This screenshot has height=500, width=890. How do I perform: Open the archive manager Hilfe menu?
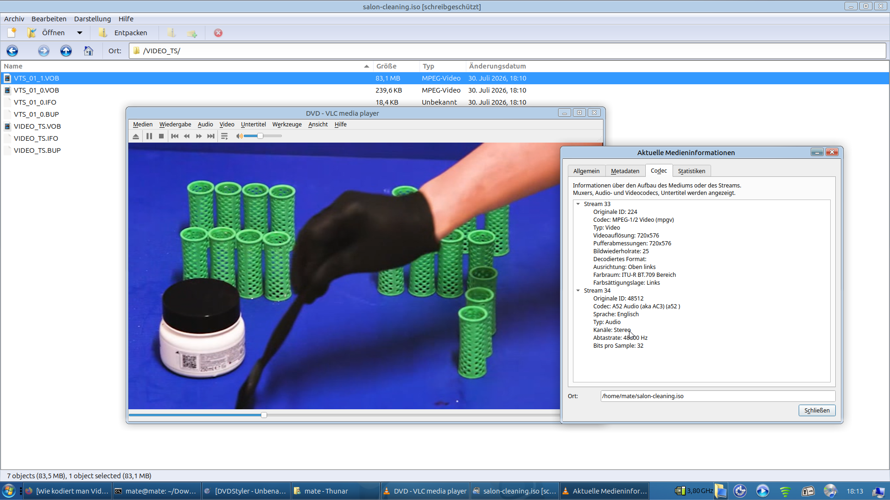[x=126, y=19]
